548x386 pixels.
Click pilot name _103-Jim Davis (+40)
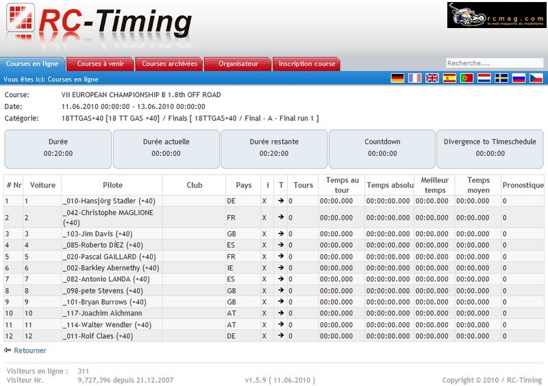coord(97,233)
